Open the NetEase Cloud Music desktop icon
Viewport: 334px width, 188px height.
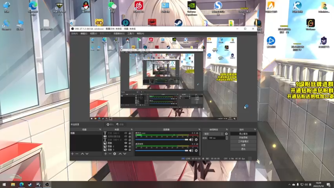coord(139,7)
